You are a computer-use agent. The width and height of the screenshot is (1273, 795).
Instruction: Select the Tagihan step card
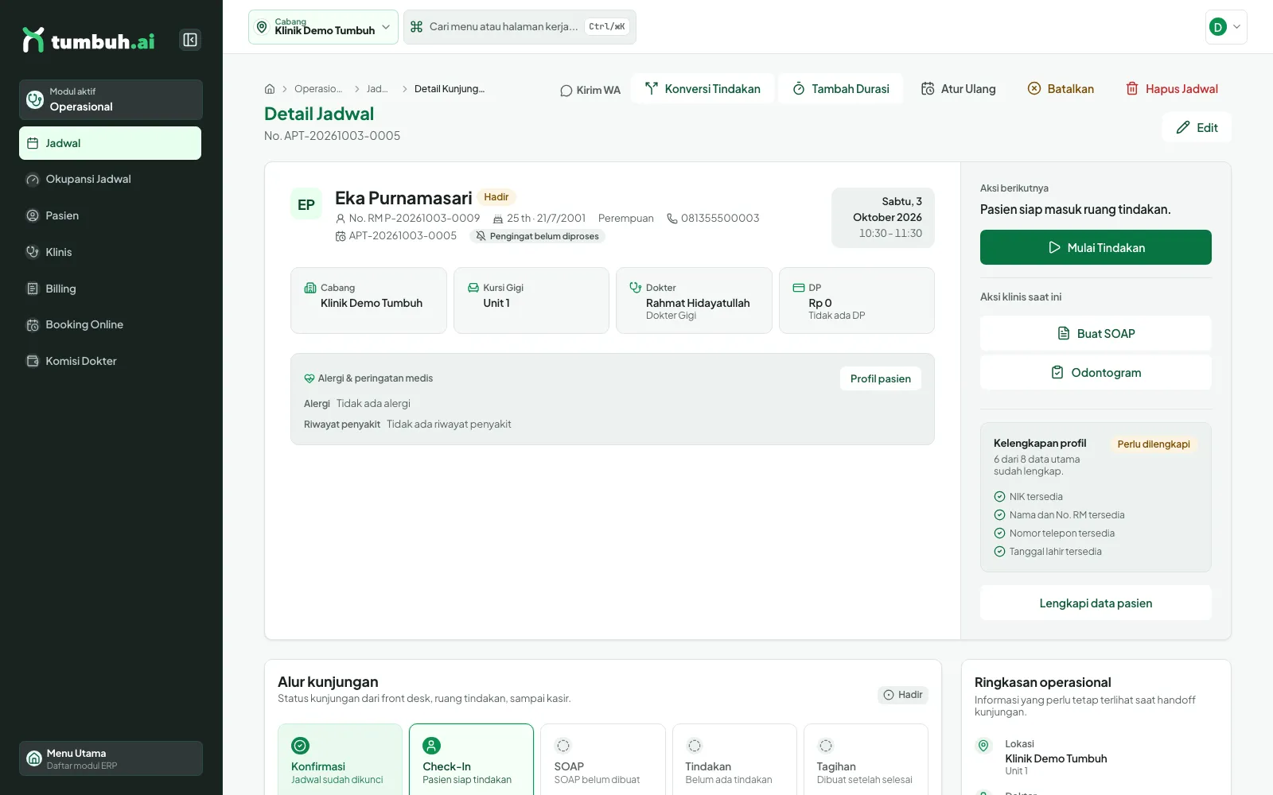[866, 759]
